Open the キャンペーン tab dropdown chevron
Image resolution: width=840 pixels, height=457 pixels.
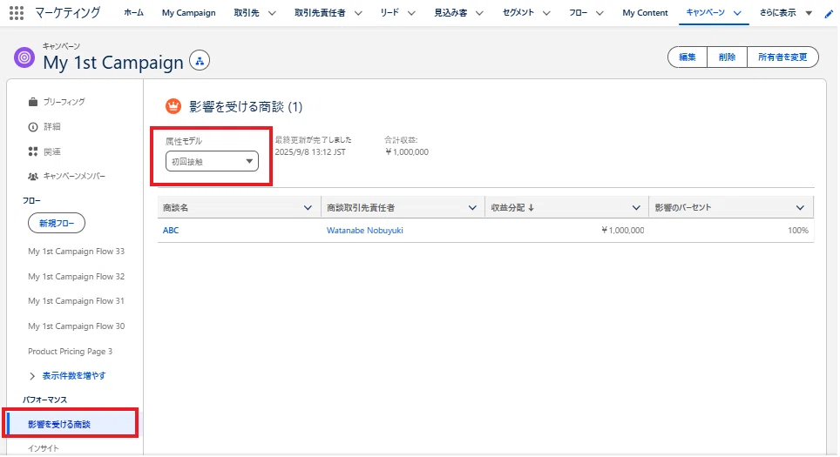click(x=738, y=13)
